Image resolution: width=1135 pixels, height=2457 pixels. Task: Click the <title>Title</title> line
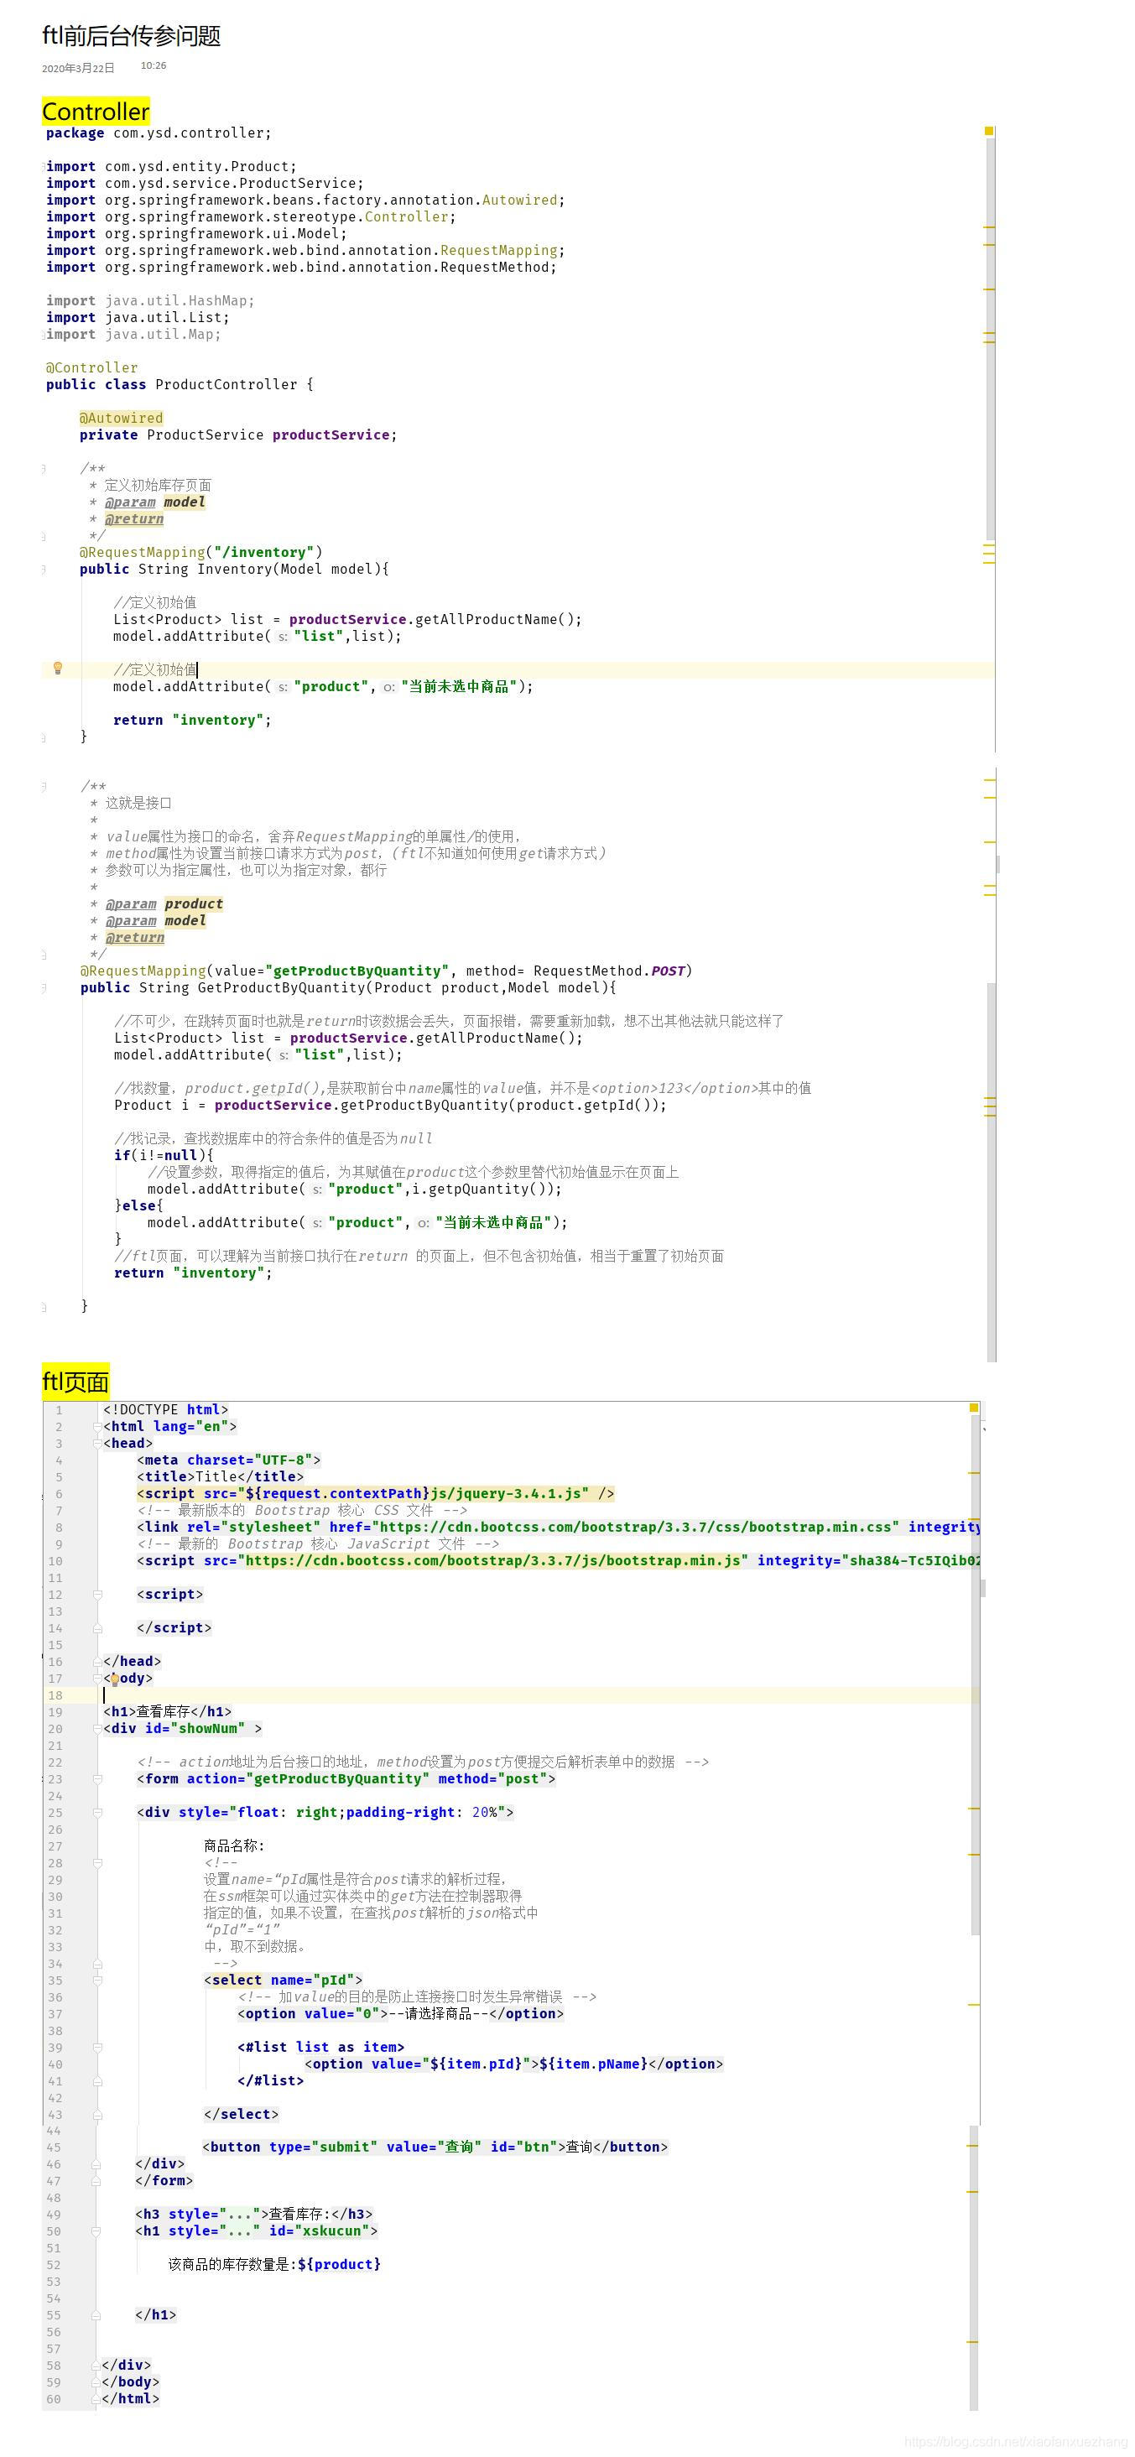[221, 1477]
